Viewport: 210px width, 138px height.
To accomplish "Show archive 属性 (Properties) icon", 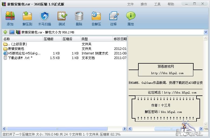I will [131, 17].
